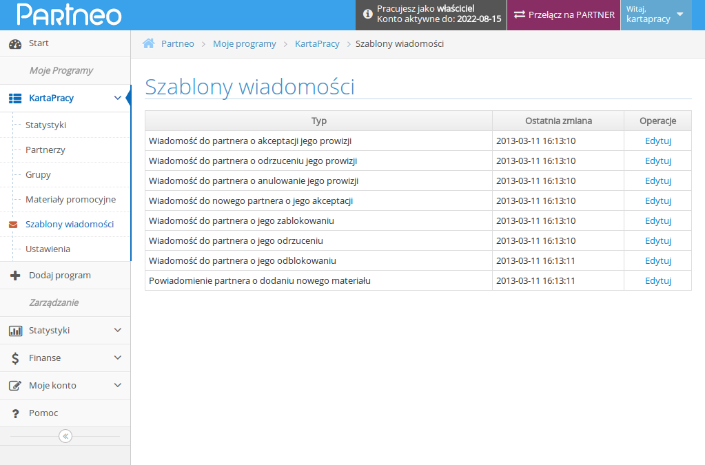Follow Partneo breadcrumb link
705x465 pixels.
[178, 43]
